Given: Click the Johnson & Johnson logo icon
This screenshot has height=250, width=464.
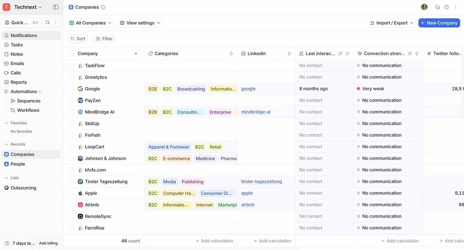Looking at the screenshot, I should click(80, 158).
